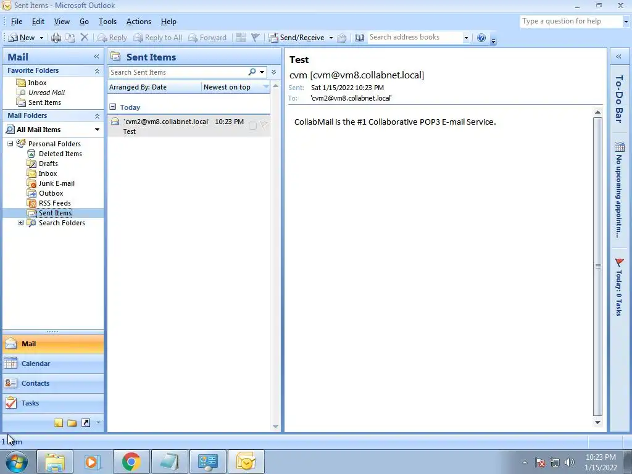Expand the Search Folders tree node
This screenshot has width=632, height=474.
coord(21,222)
